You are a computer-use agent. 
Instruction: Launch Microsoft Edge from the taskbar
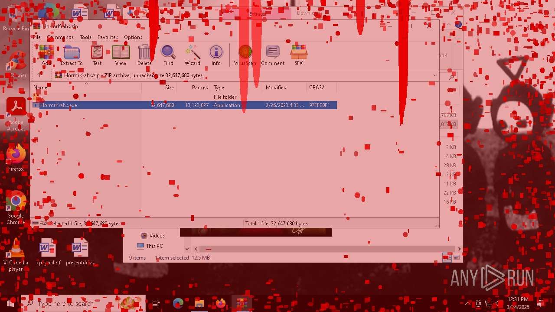[x=178, y=303]
